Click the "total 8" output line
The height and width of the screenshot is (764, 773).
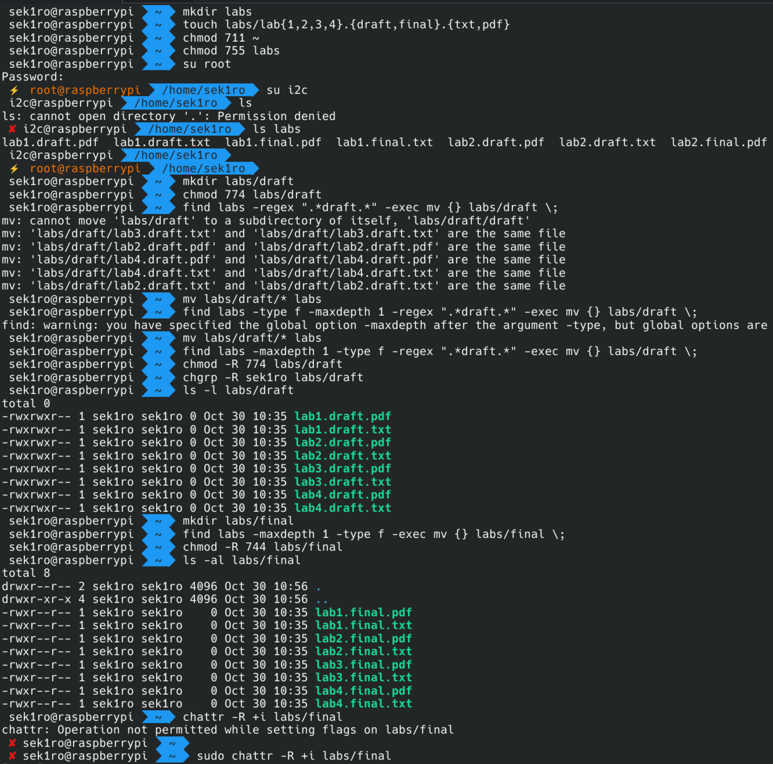(26, 573)
